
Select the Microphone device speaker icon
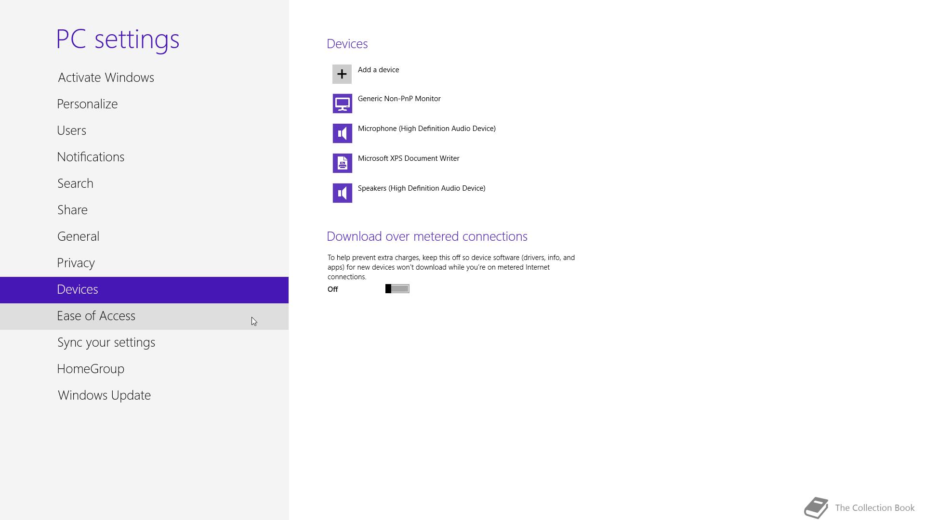coord(342,133)
